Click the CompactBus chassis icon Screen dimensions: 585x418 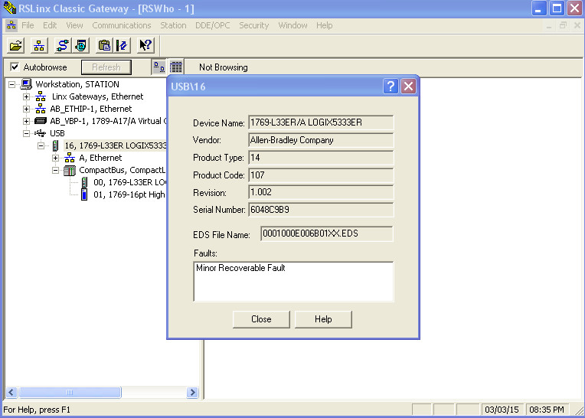(70, 171)
